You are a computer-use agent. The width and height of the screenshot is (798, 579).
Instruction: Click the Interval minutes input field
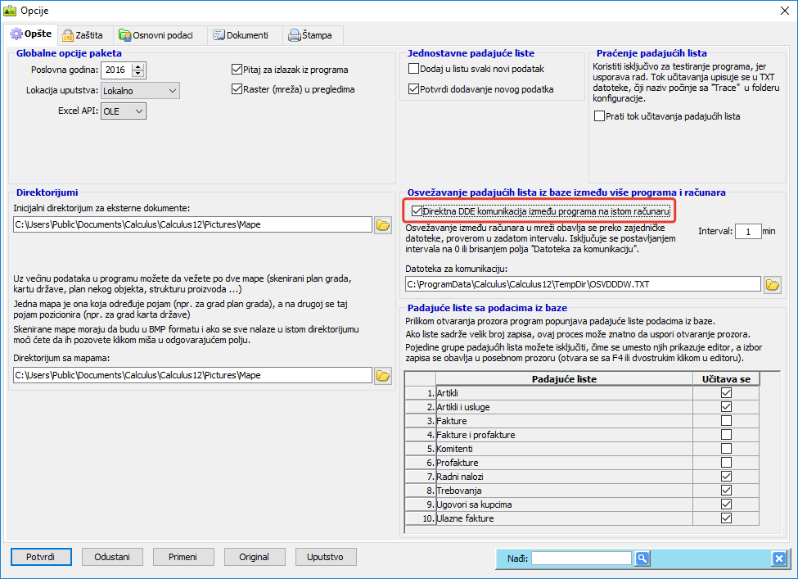tap(746, 232)
